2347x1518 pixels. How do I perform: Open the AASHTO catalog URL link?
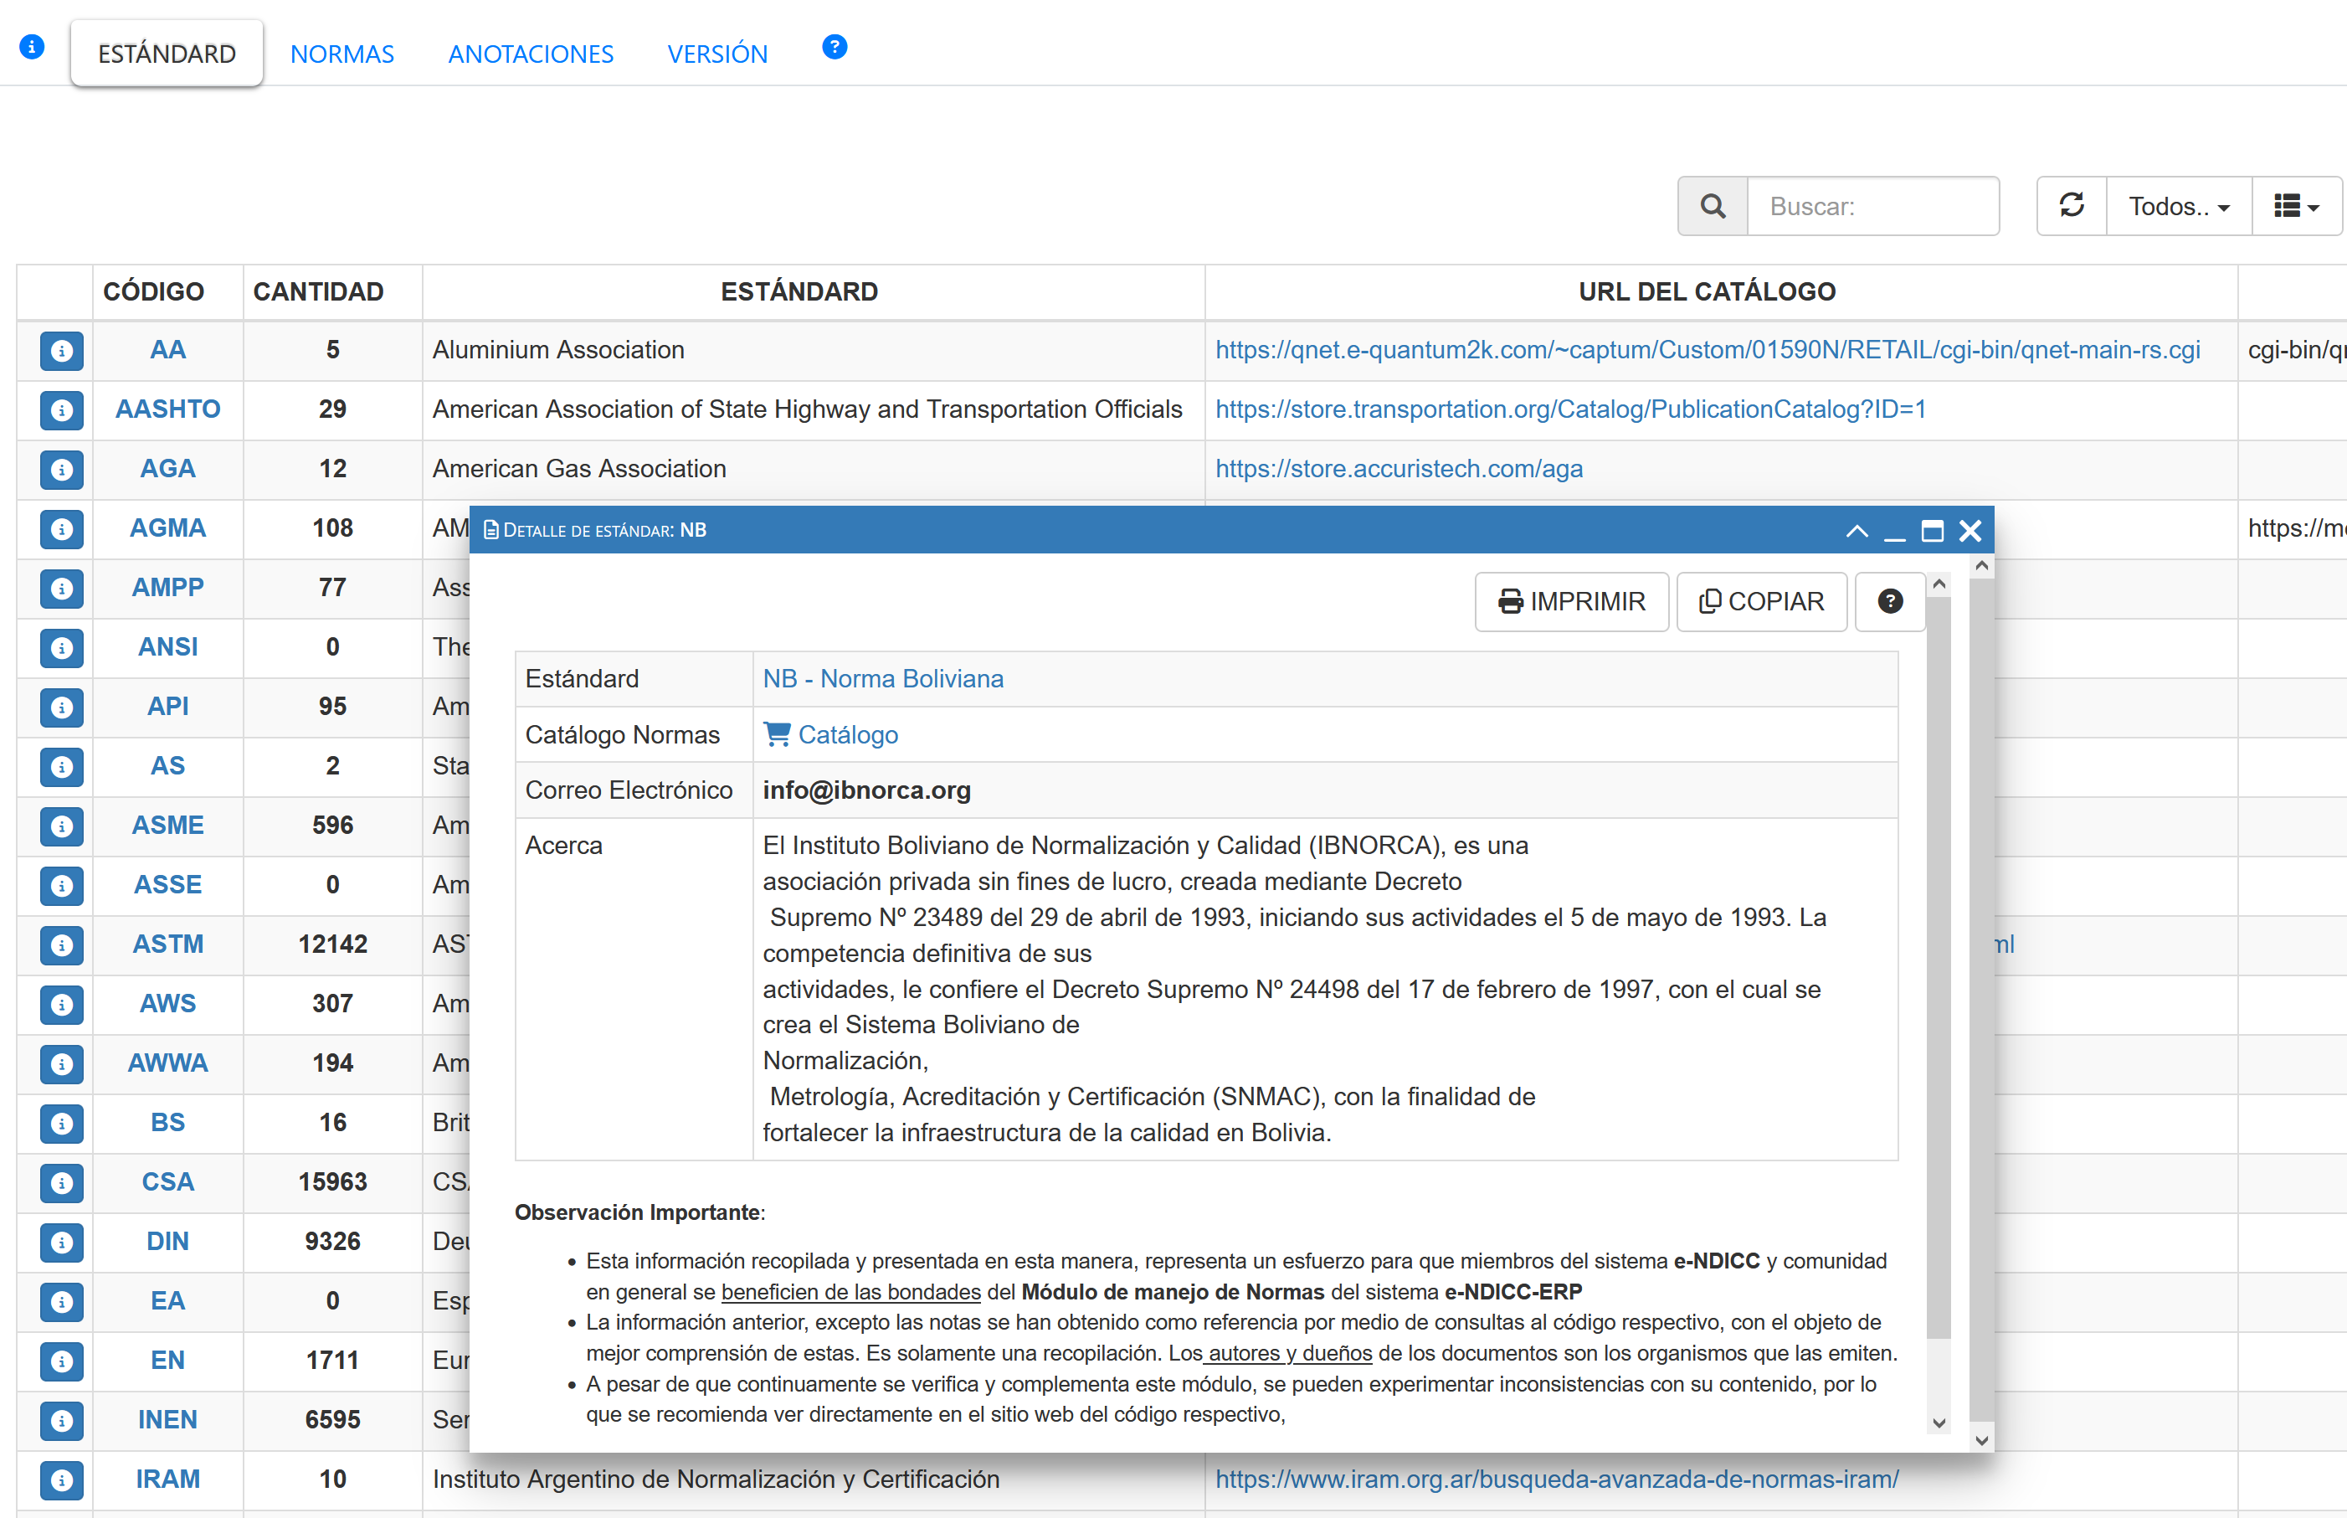[x=1569, y=409]
